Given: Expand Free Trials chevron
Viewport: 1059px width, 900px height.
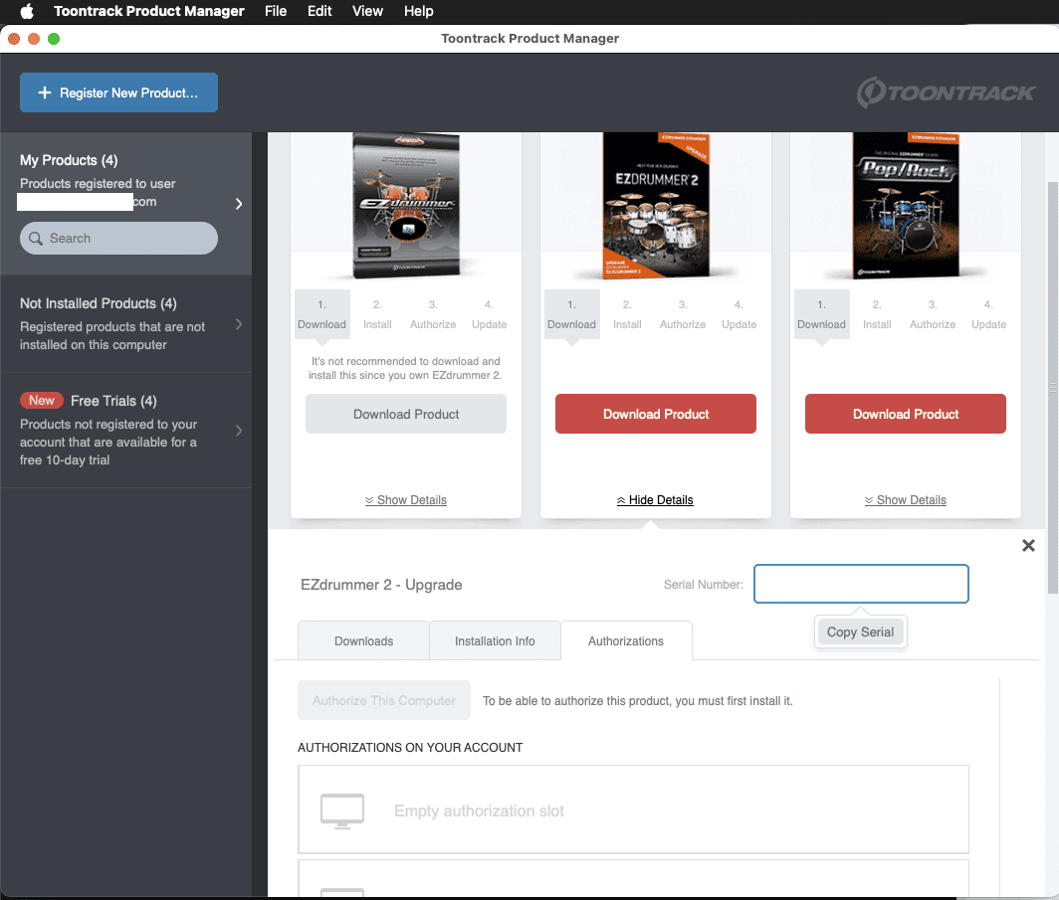Looking at the screenshot, I should tap(239, 431).
